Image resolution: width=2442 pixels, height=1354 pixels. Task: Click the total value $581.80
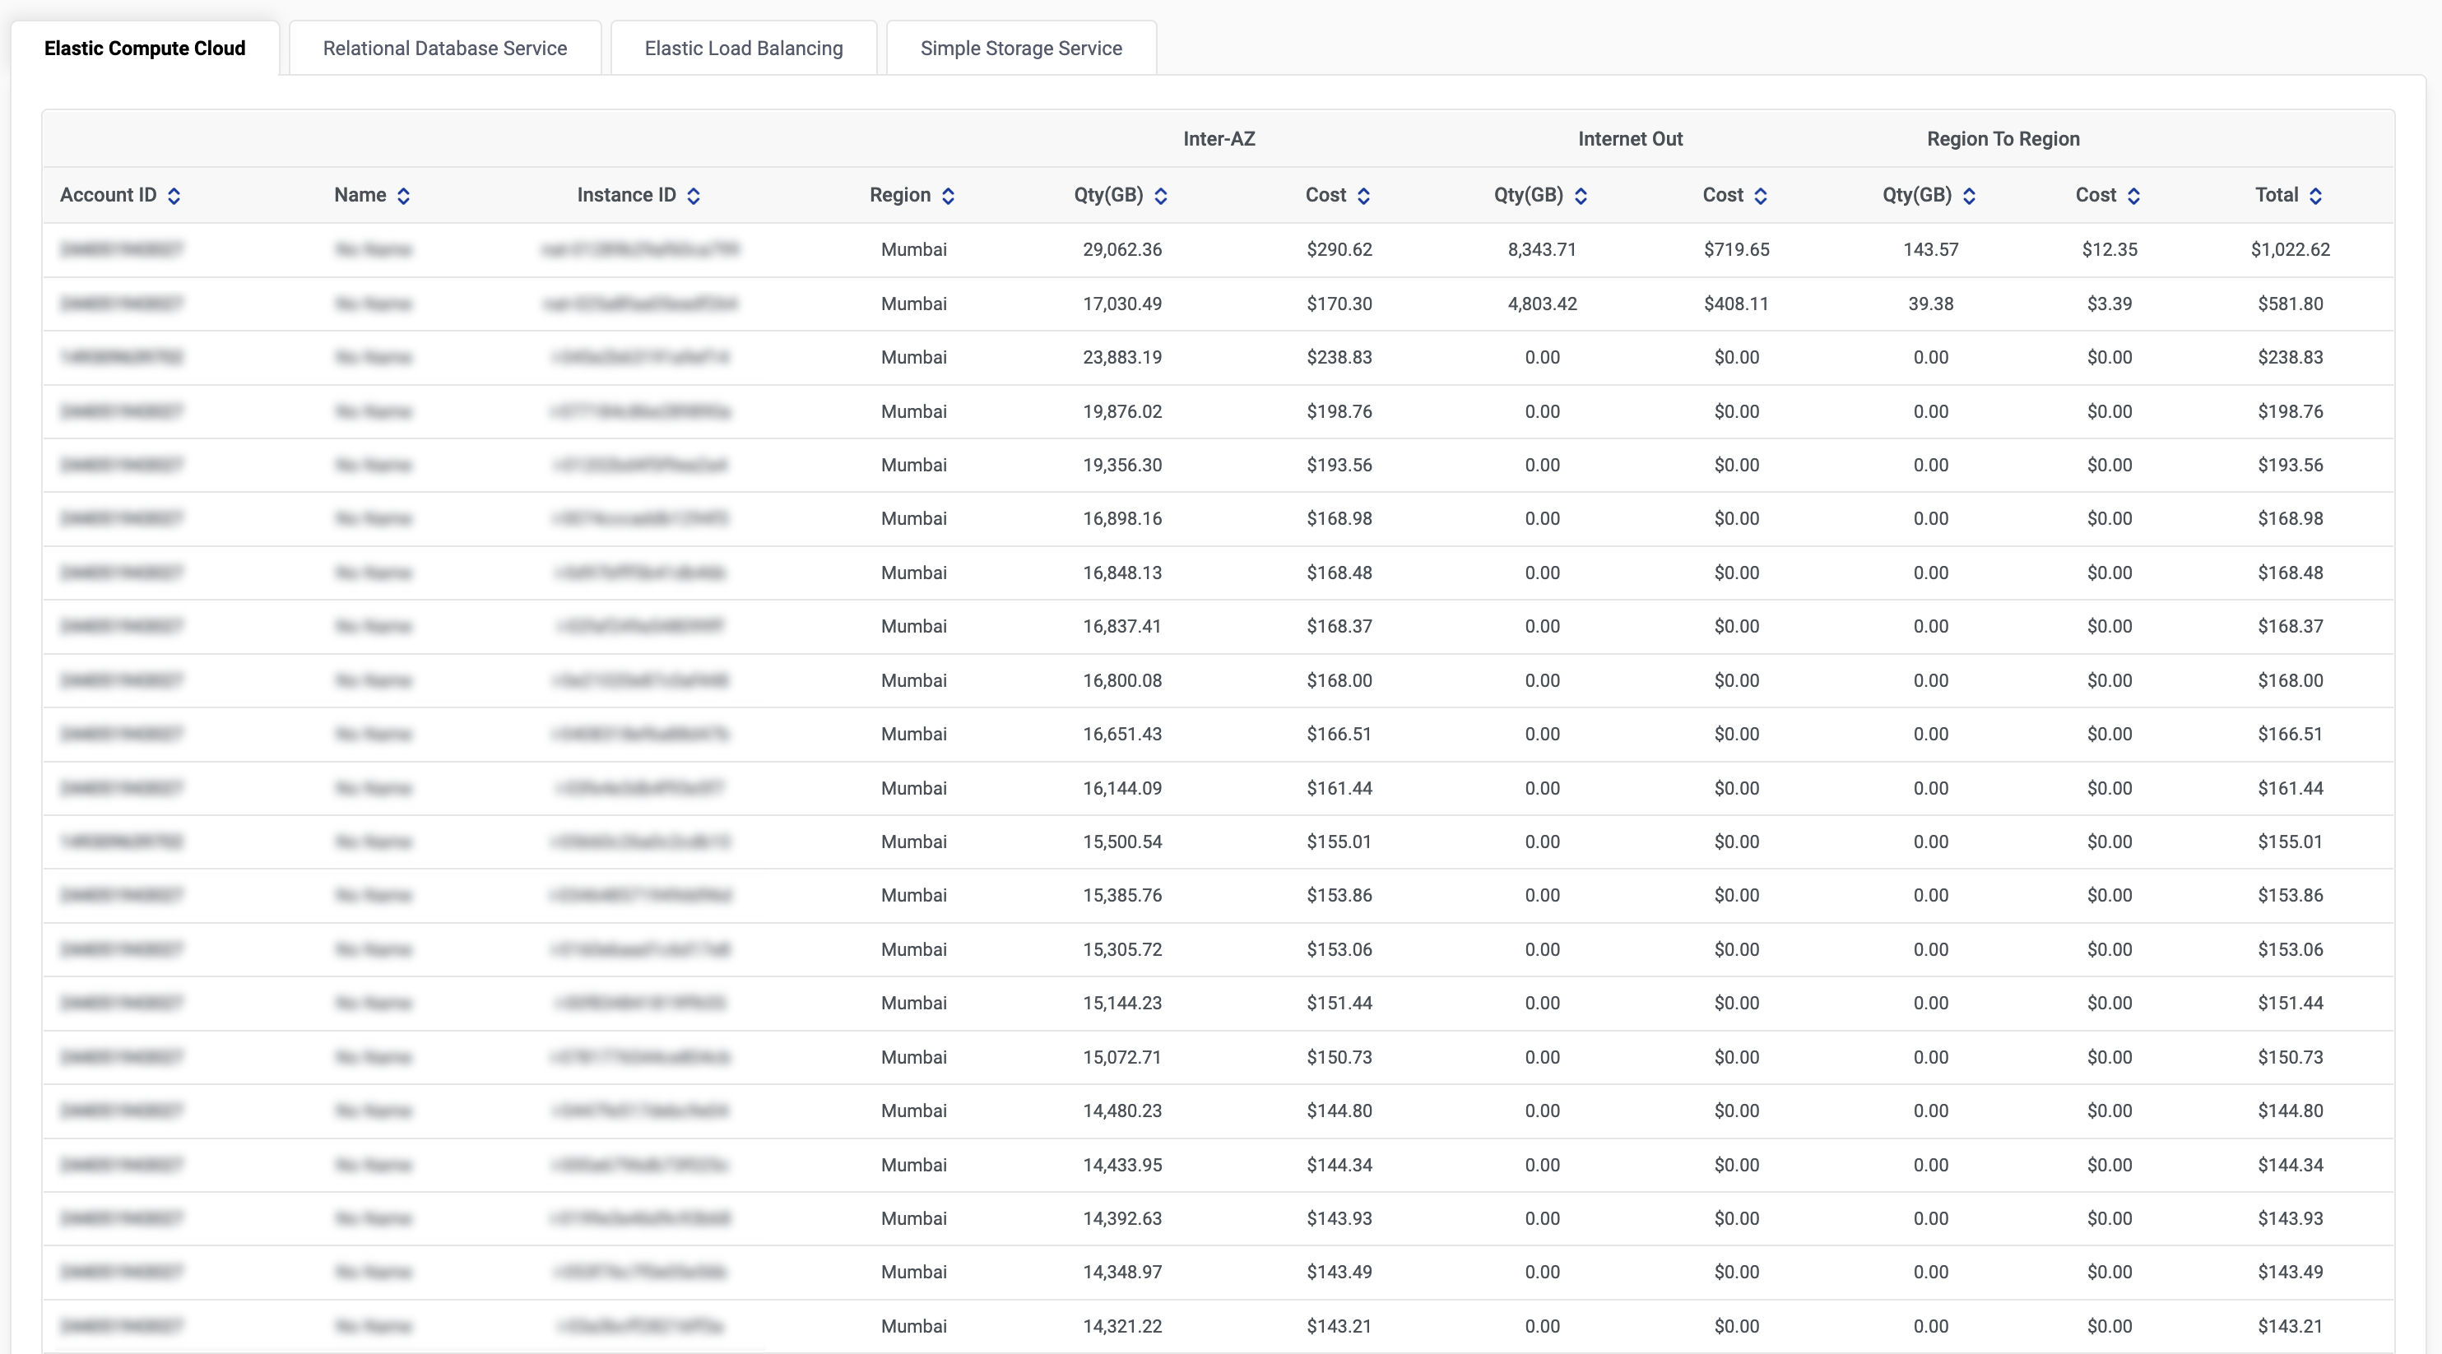tap(2291, 304)
